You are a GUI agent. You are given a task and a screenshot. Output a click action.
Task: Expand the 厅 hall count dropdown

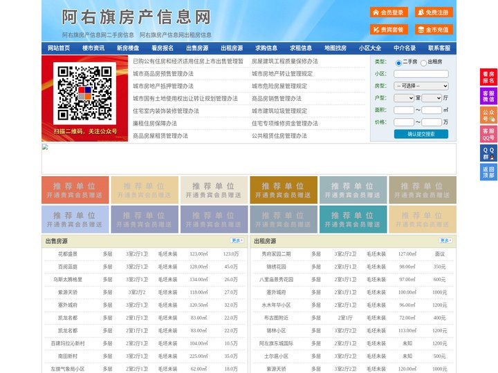[432, 98]
